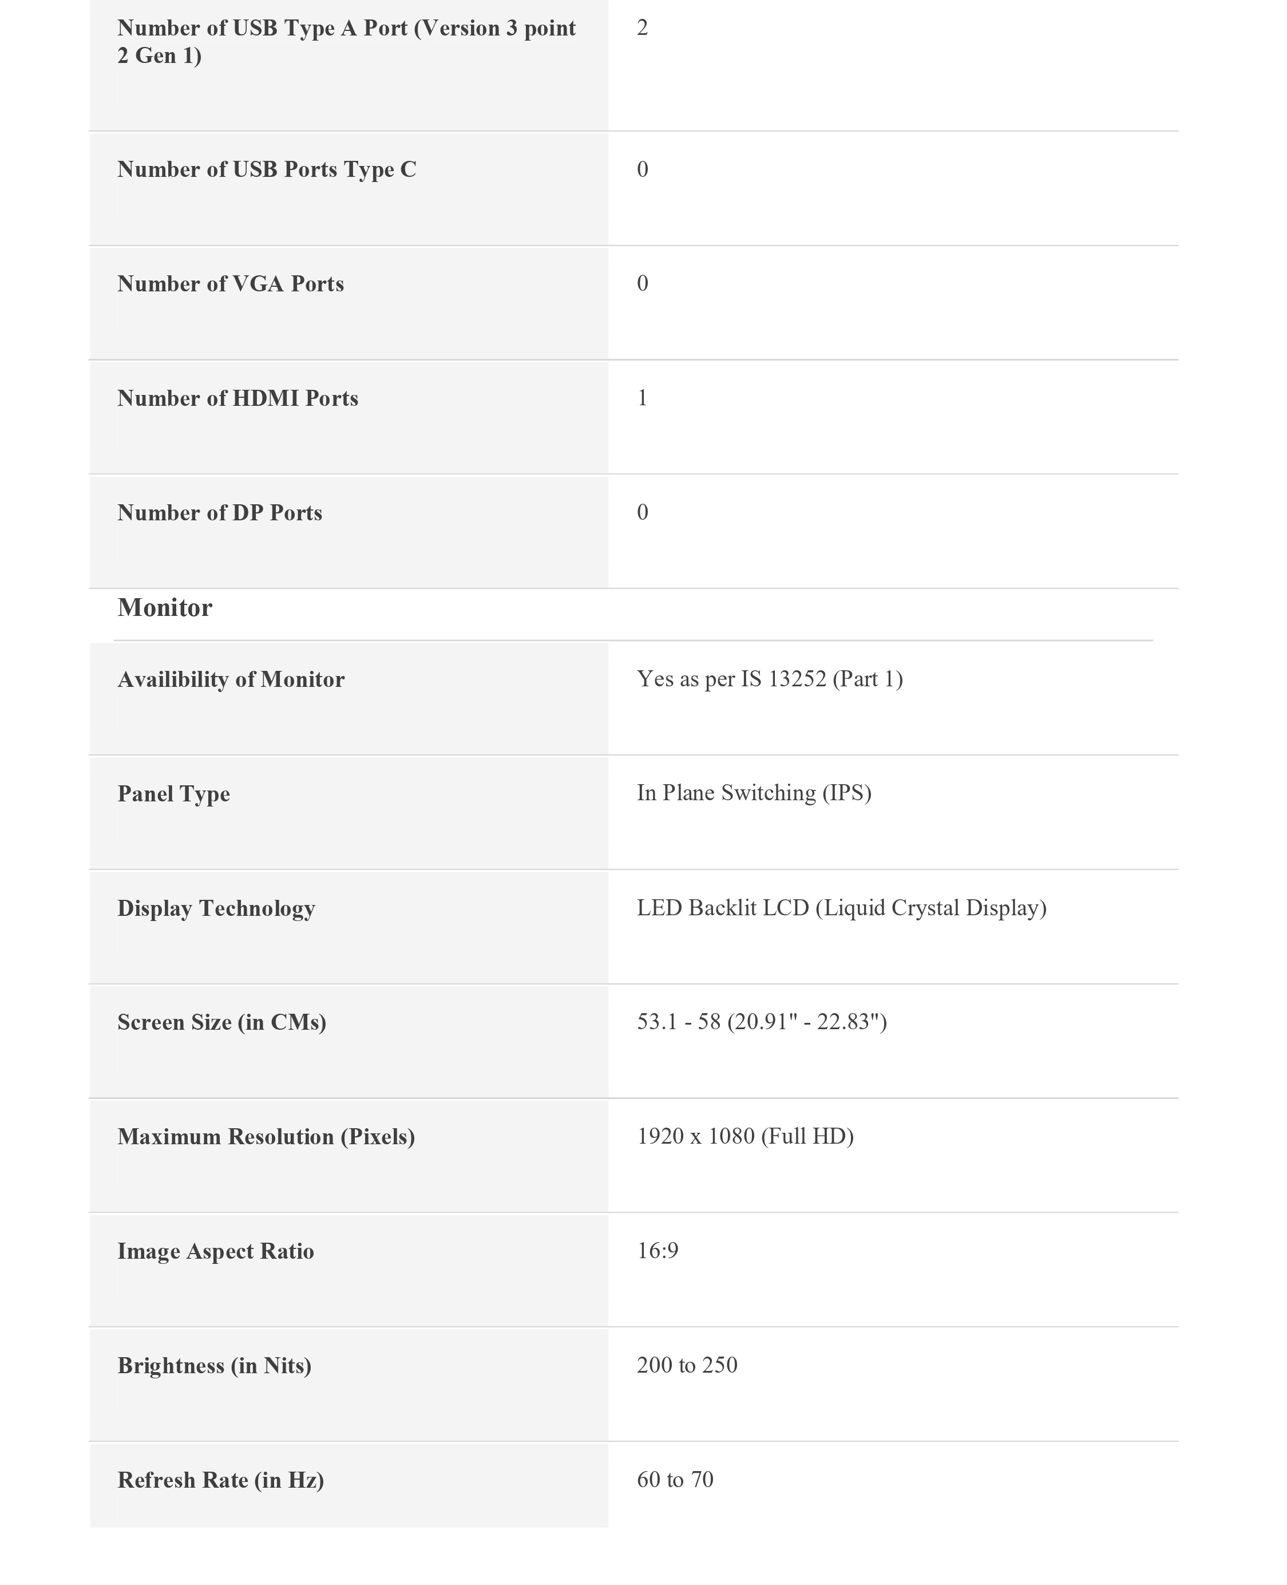Click the 'Number of USB Ports Type C' label
Screen dimensions: 1287x1585
coord(266,170)
